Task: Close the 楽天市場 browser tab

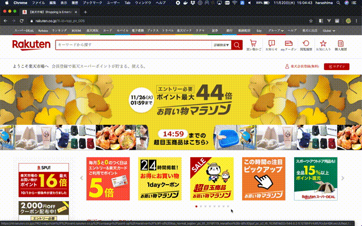Action: [x=76, y=12]
